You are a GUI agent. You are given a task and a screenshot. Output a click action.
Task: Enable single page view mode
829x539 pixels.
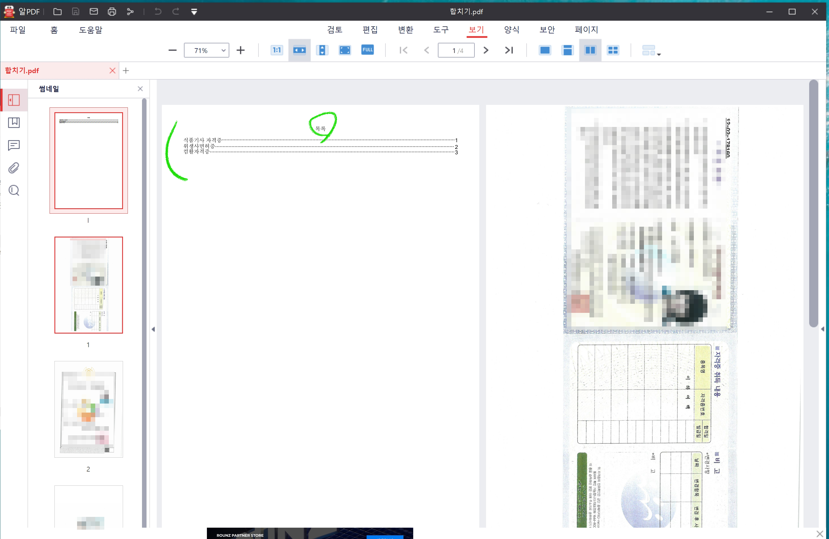pos(545,50)
